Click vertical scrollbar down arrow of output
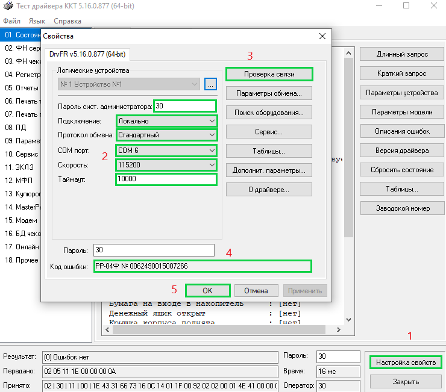446x392 pixels. pyautogui.click(x=349, y=320)
